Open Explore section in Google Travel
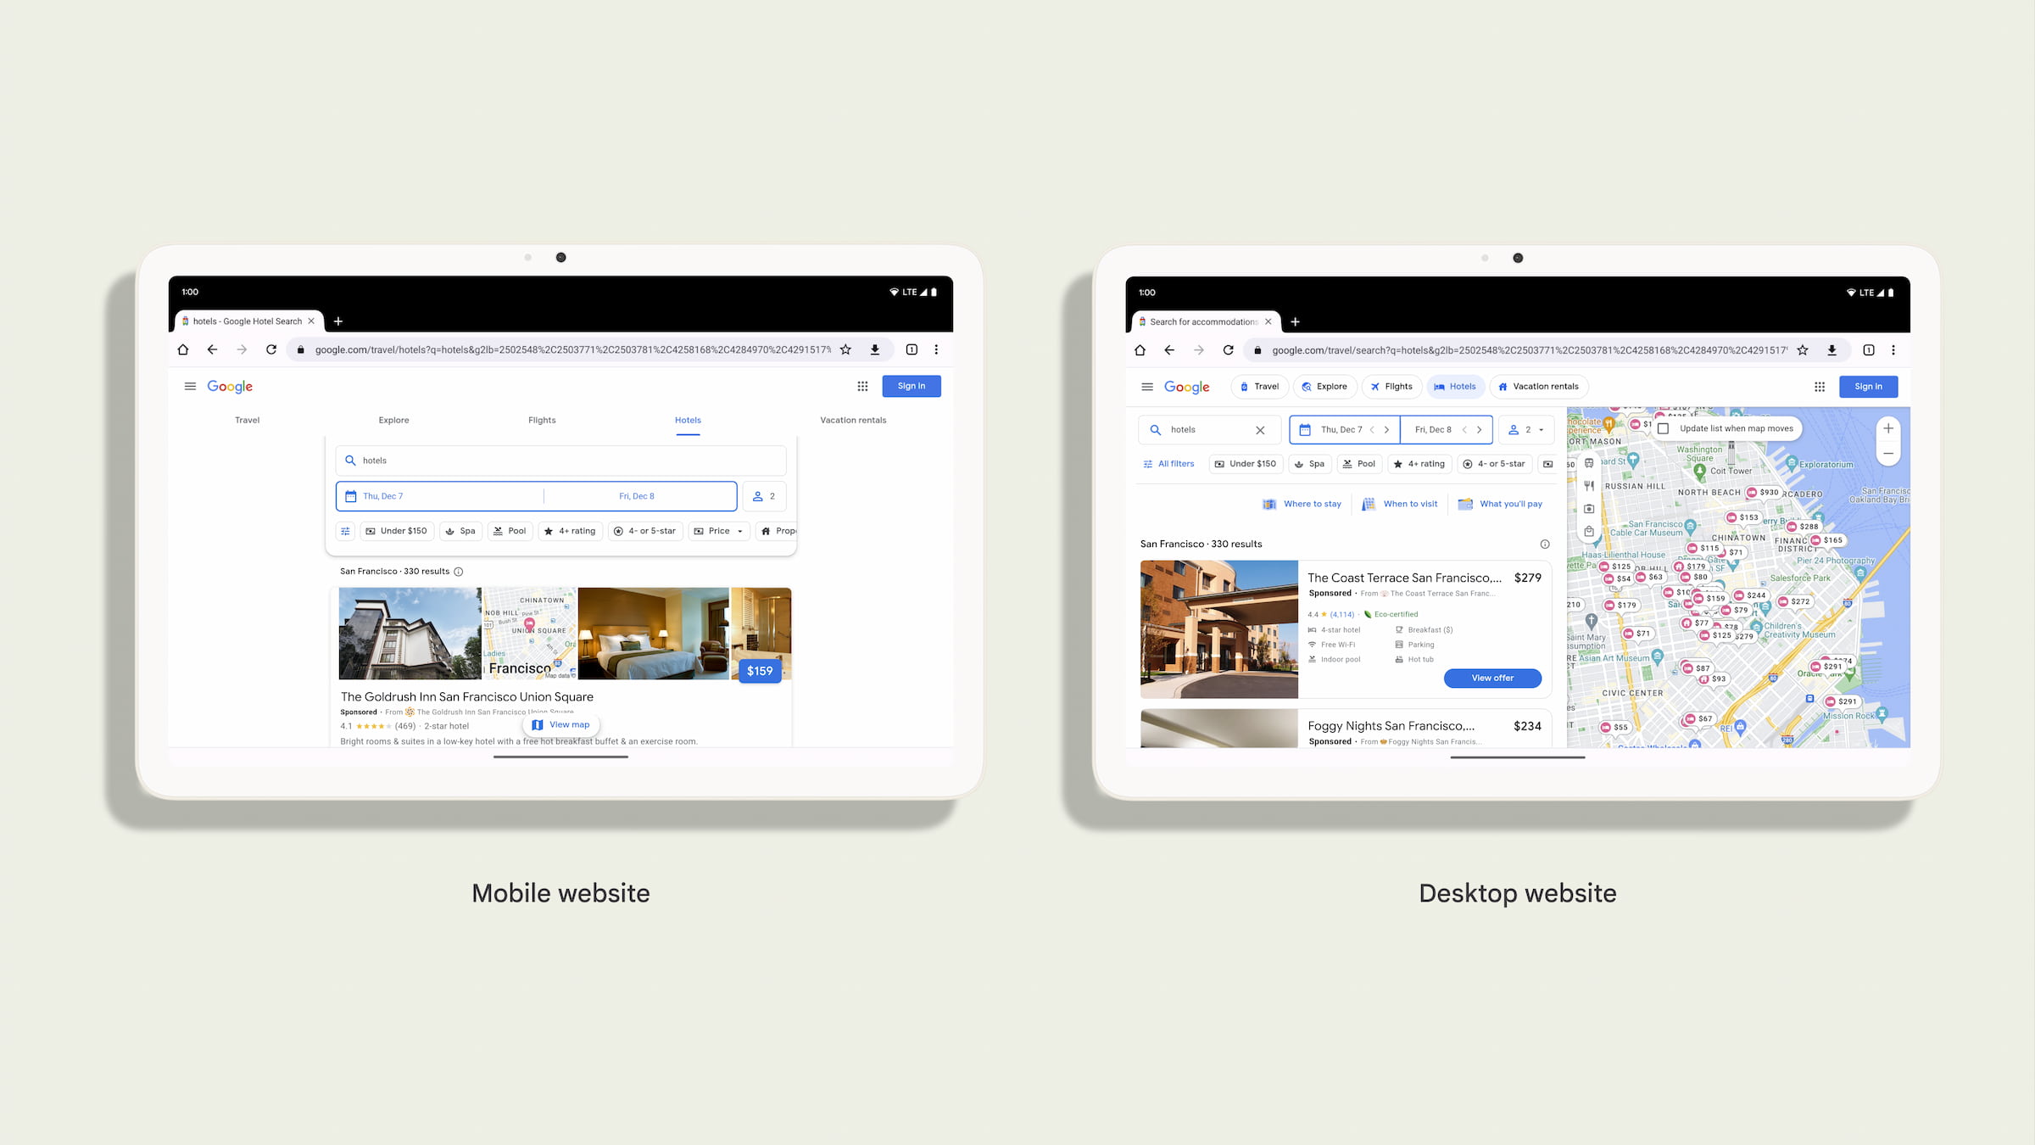 pos(393,420)
